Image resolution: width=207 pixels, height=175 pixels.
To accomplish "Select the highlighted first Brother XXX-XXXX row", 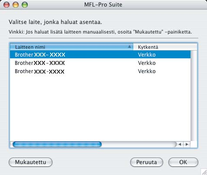I will (100, 54).
